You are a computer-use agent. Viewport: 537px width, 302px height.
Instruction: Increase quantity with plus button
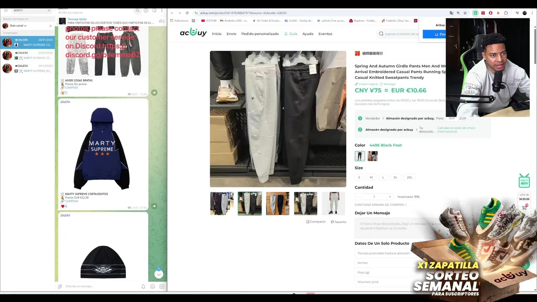[x=390, y=197]
